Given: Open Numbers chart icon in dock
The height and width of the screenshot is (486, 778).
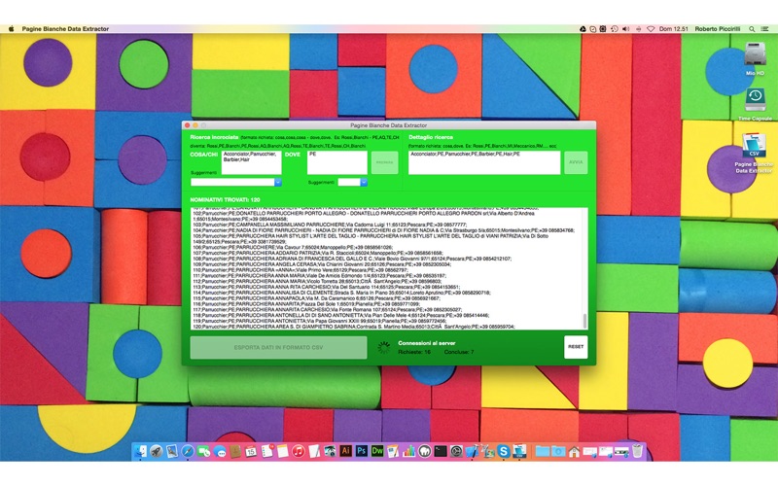Looking at the screenshot, I should pyautogui.click(x=408, y=451).
